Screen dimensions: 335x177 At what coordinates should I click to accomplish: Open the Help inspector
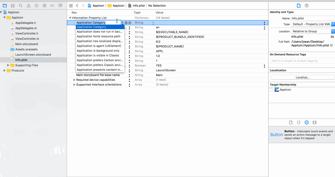click(x=307, y=5)
